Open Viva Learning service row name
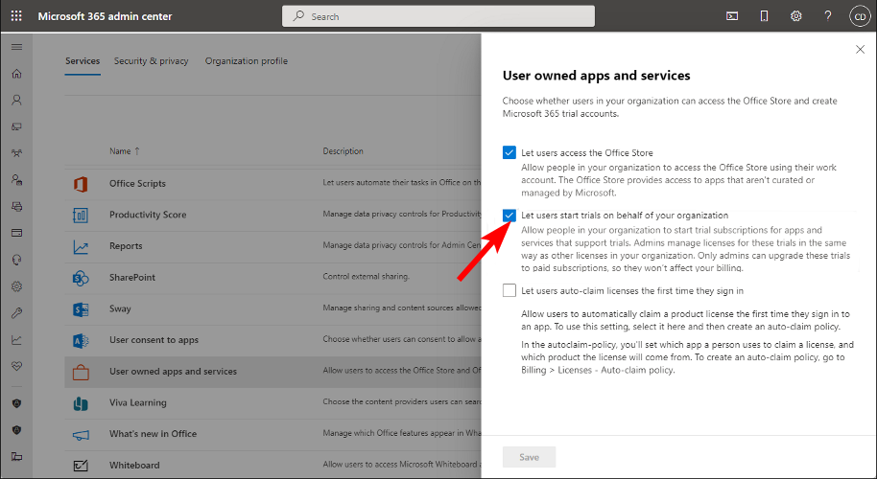Screen dimensions: 877x479 pos(138,402)
